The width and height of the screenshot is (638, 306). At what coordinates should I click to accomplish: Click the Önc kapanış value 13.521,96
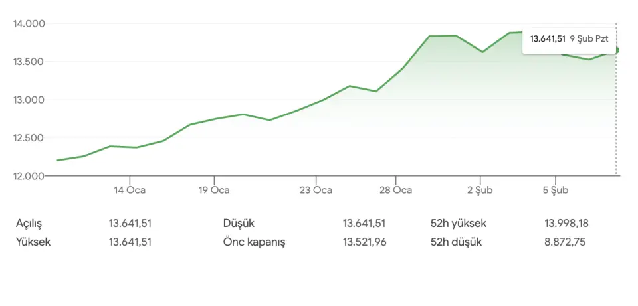[x=364, y=242]
